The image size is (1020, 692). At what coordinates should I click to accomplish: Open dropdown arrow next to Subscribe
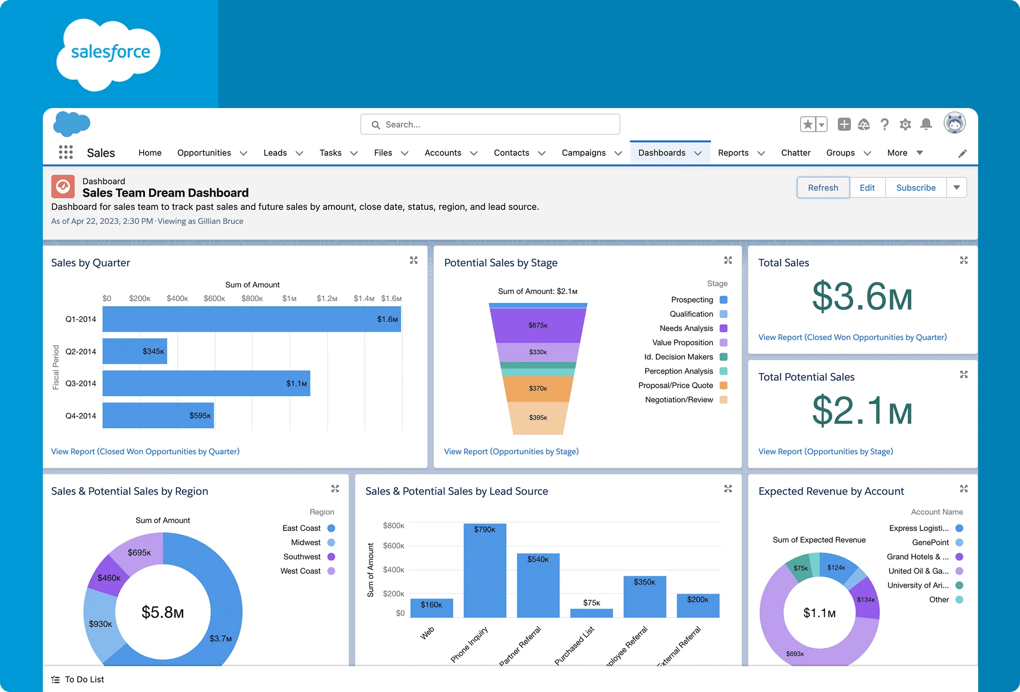click(957, 188)
